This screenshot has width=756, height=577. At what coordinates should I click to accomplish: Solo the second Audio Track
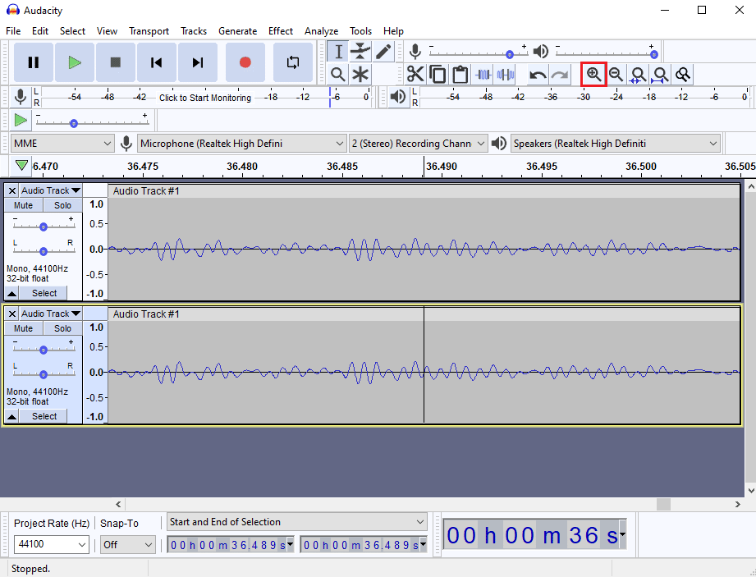[62, 327]
